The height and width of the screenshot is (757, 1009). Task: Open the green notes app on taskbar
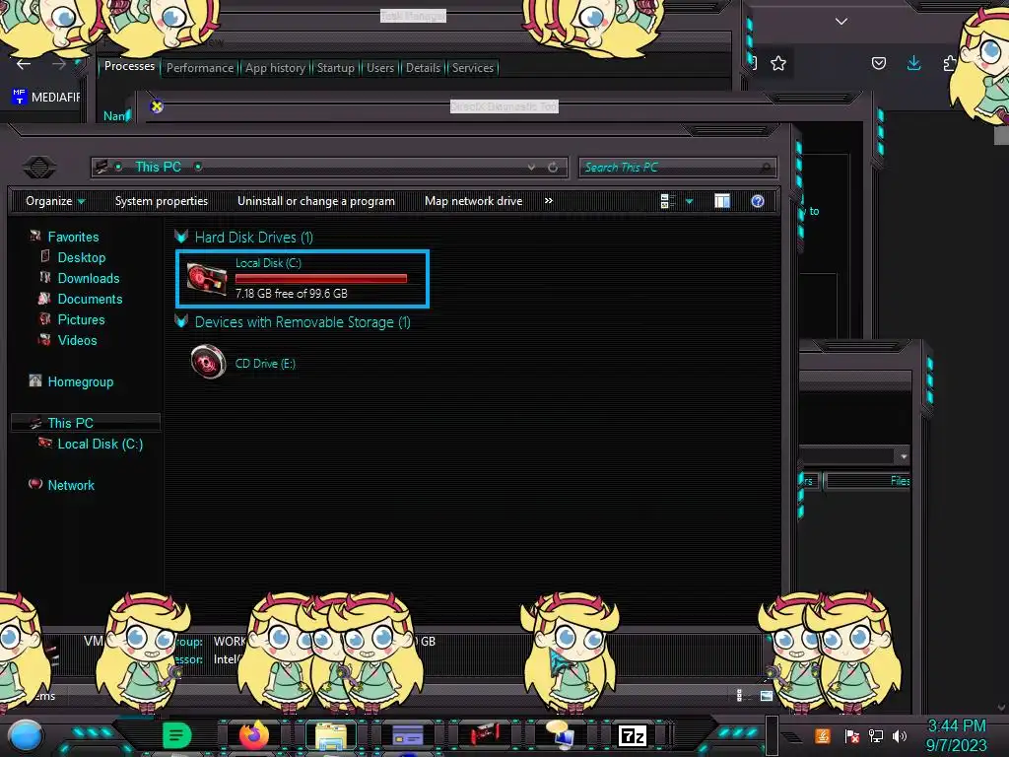coord(176,735)
